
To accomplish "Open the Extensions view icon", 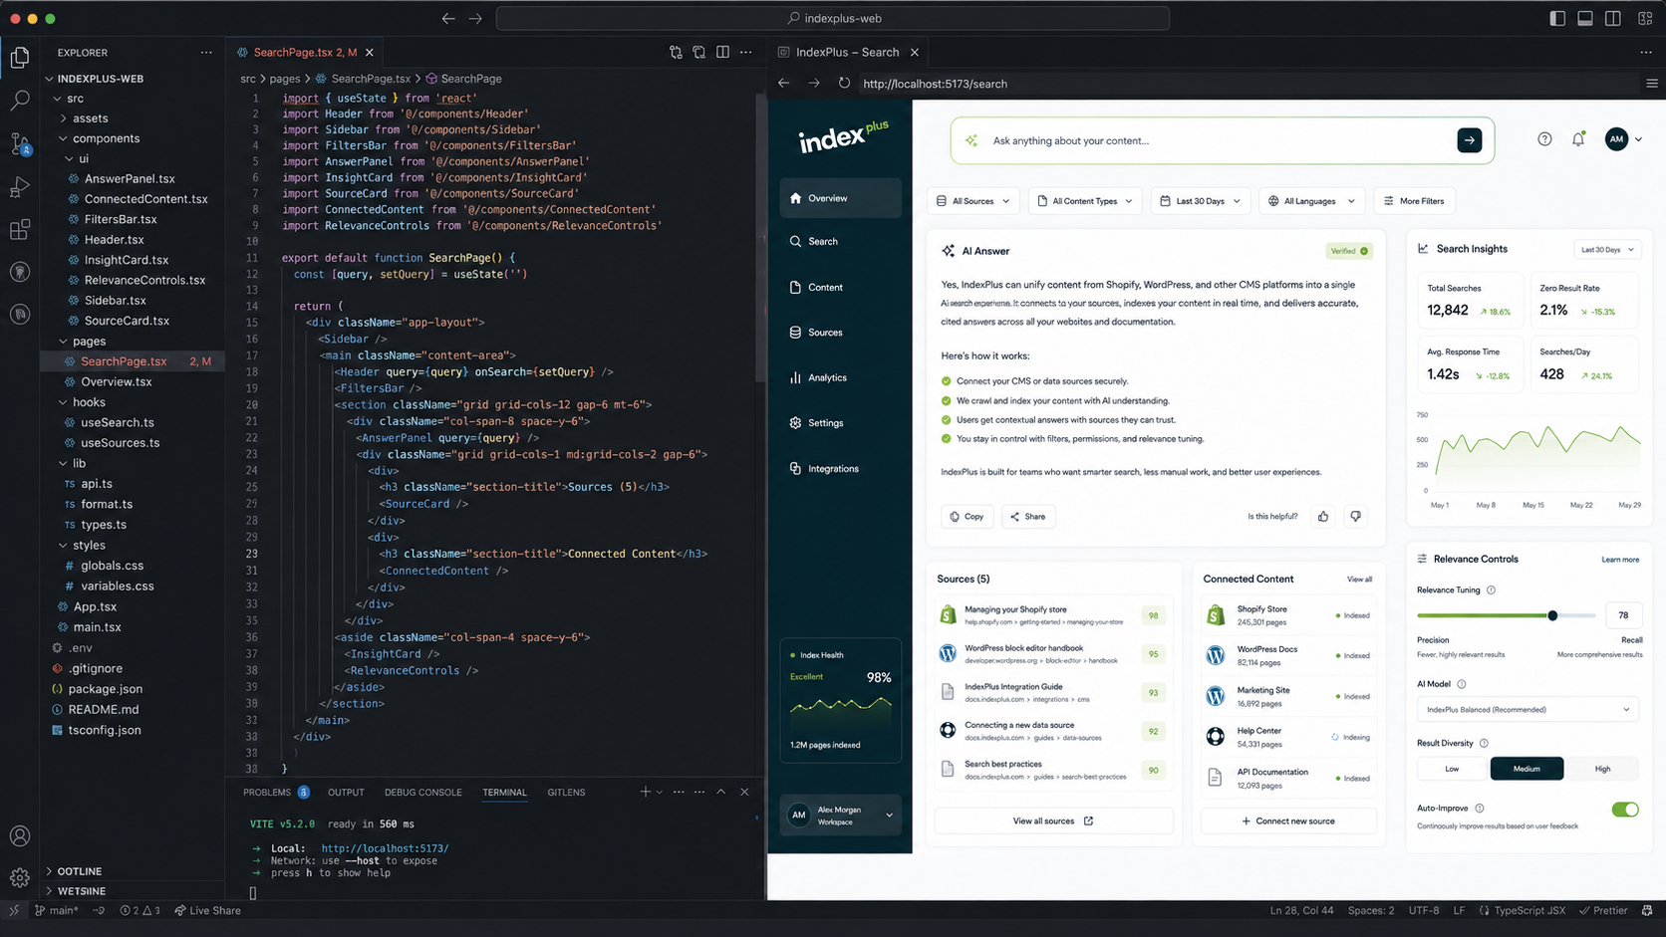I will coord(20,230).
